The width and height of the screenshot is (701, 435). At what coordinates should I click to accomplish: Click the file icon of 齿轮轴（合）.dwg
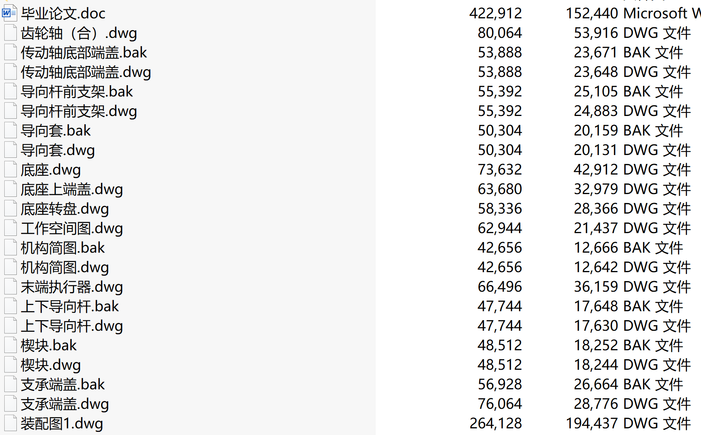coord(11,33)
